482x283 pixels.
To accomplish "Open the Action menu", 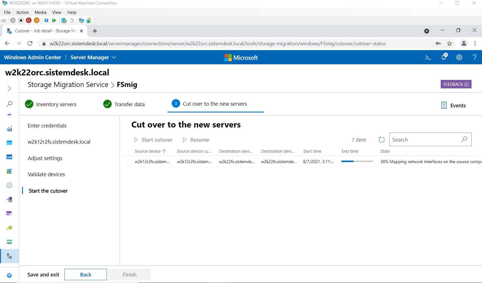I will coord(22,12).
